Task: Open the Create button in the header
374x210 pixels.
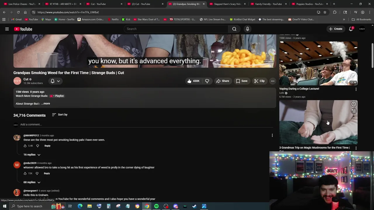Action: (x=335, y=29)
